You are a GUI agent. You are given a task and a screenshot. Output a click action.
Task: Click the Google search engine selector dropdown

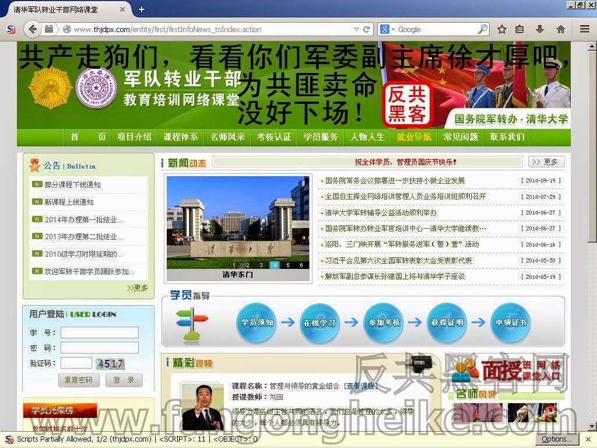(387, 29)
